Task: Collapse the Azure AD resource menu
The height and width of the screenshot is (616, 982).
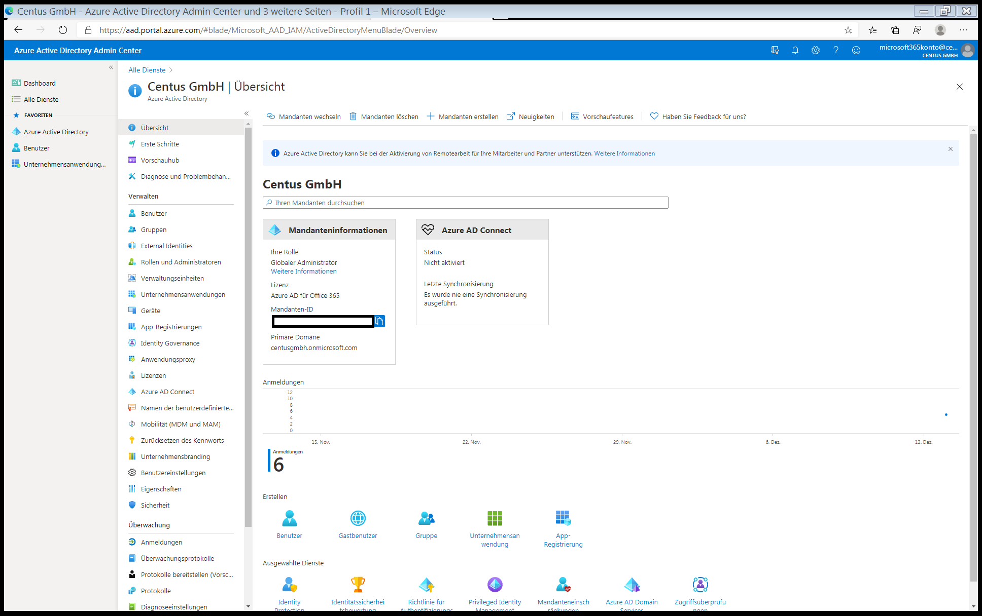Action: 247,113
